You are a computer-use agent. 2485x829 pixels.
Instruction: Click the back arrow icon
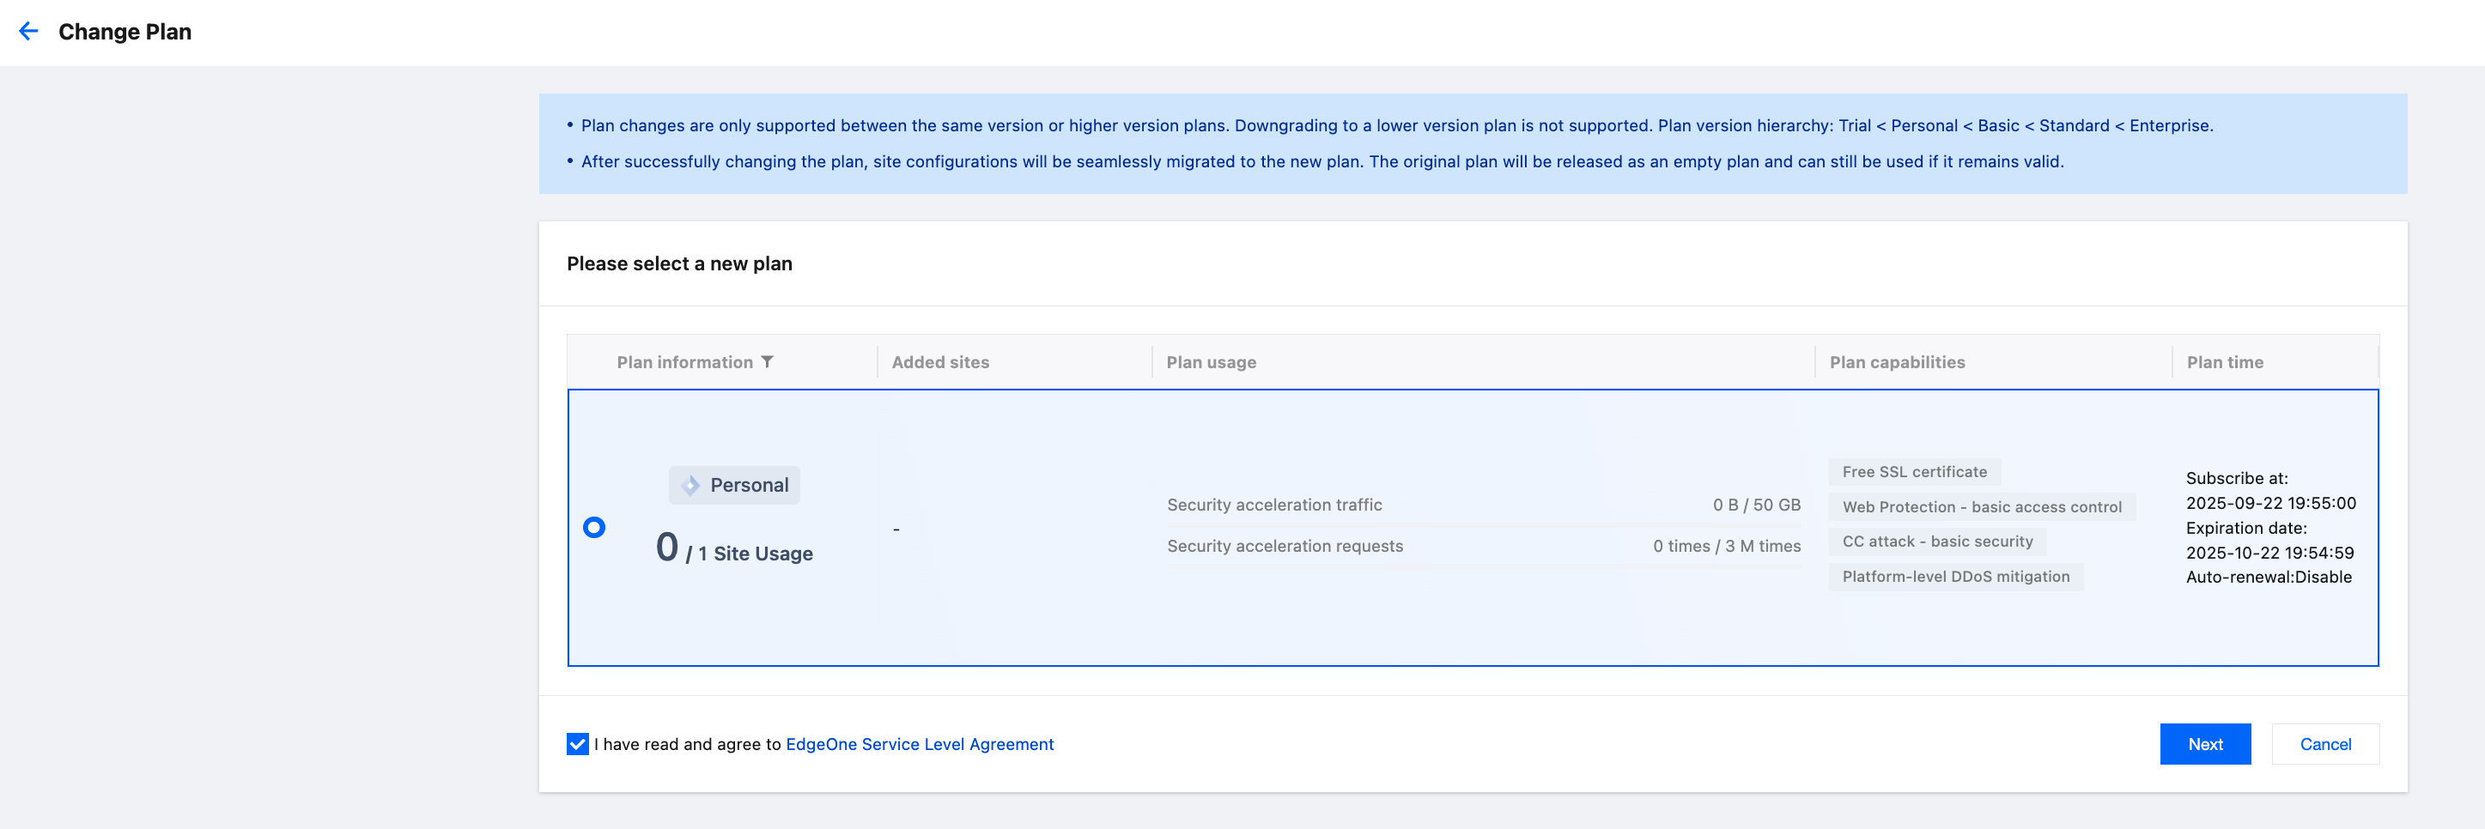pyautogui.click(x=29, y=32)
